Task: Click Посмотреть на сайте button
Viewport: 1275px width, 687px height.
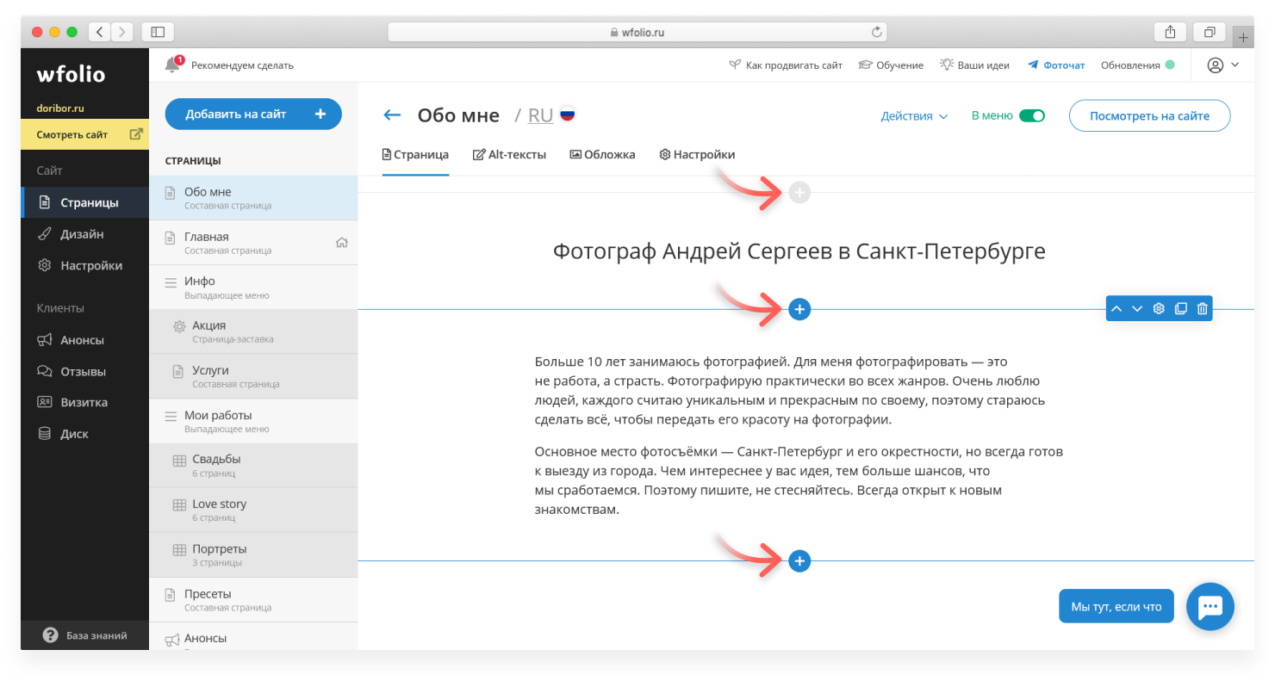Action: 1149,115
